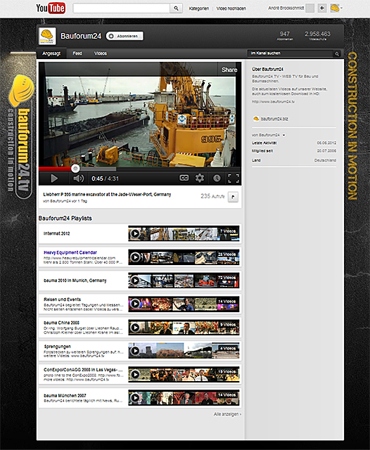Click the Abonnieren subscribe button
Image resolution: width=370 pixels, height=450 pixels.
pyautogui.click(x=125, y=36)
